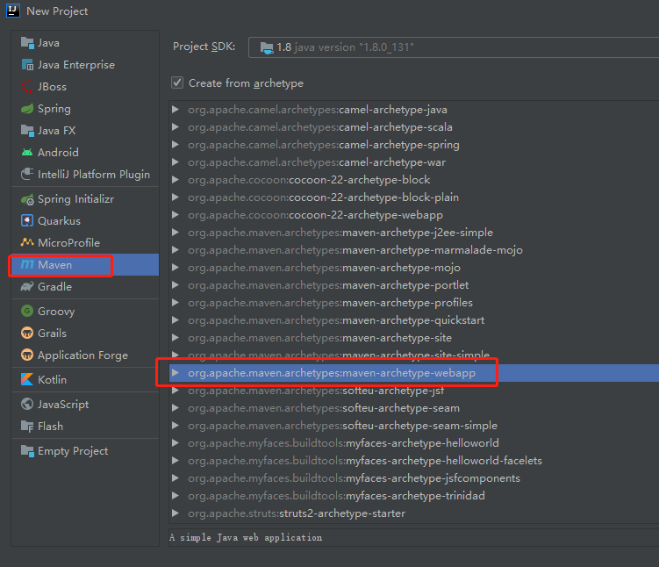The height and width of the screenshot is (567, 659).
Task: Select cocoon-22-archetype-webapp archetype
Action: [x=414, y=215]
